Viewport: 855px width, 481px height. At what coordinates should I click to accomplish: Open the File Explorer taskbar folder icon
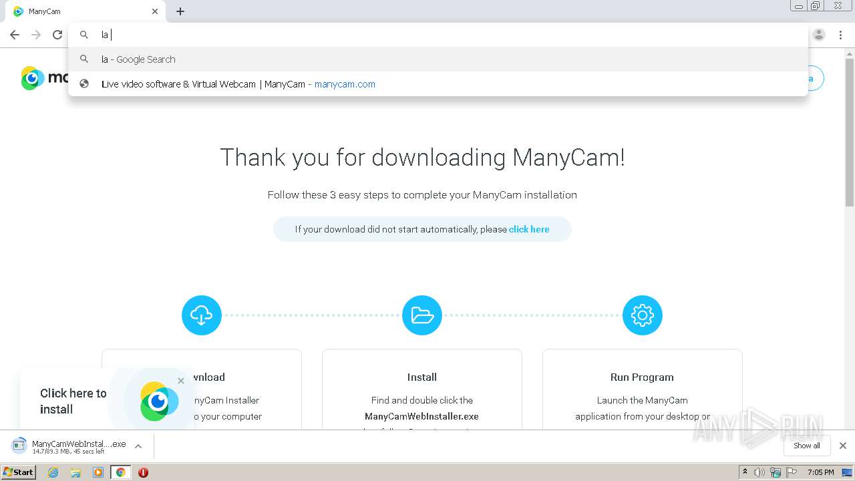(x=75, y=472)
